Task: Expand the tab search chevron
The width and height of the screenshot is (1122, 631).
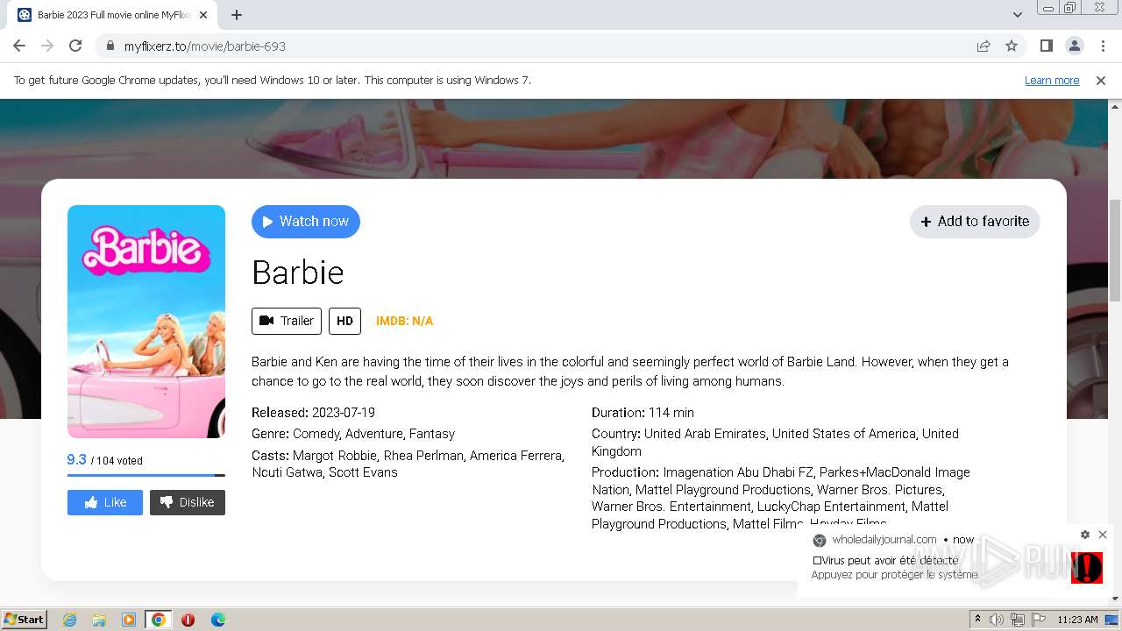Action: click(1017, 15)
